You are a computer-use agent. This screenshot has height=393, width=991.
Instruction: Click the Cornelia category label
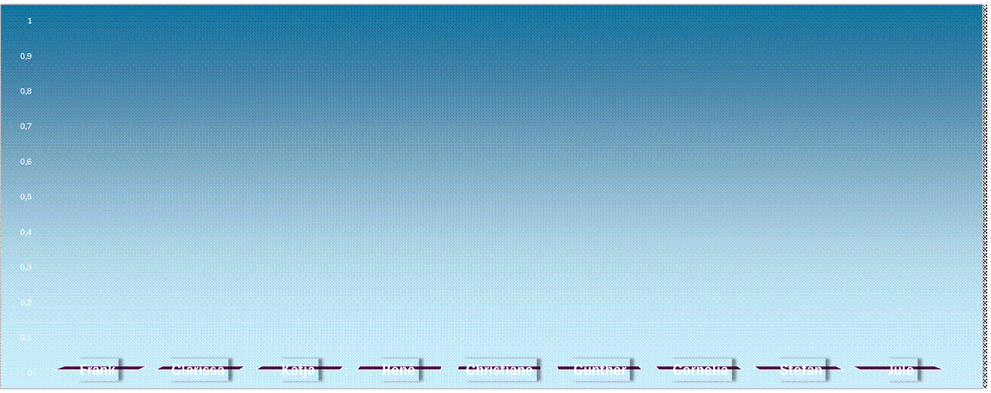700,369
